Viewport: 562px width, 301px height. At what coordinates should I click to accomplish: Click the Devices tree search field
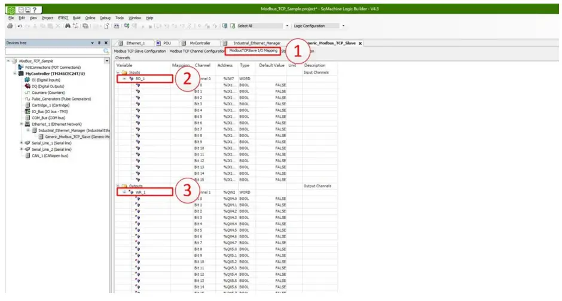tap(53, 52)
